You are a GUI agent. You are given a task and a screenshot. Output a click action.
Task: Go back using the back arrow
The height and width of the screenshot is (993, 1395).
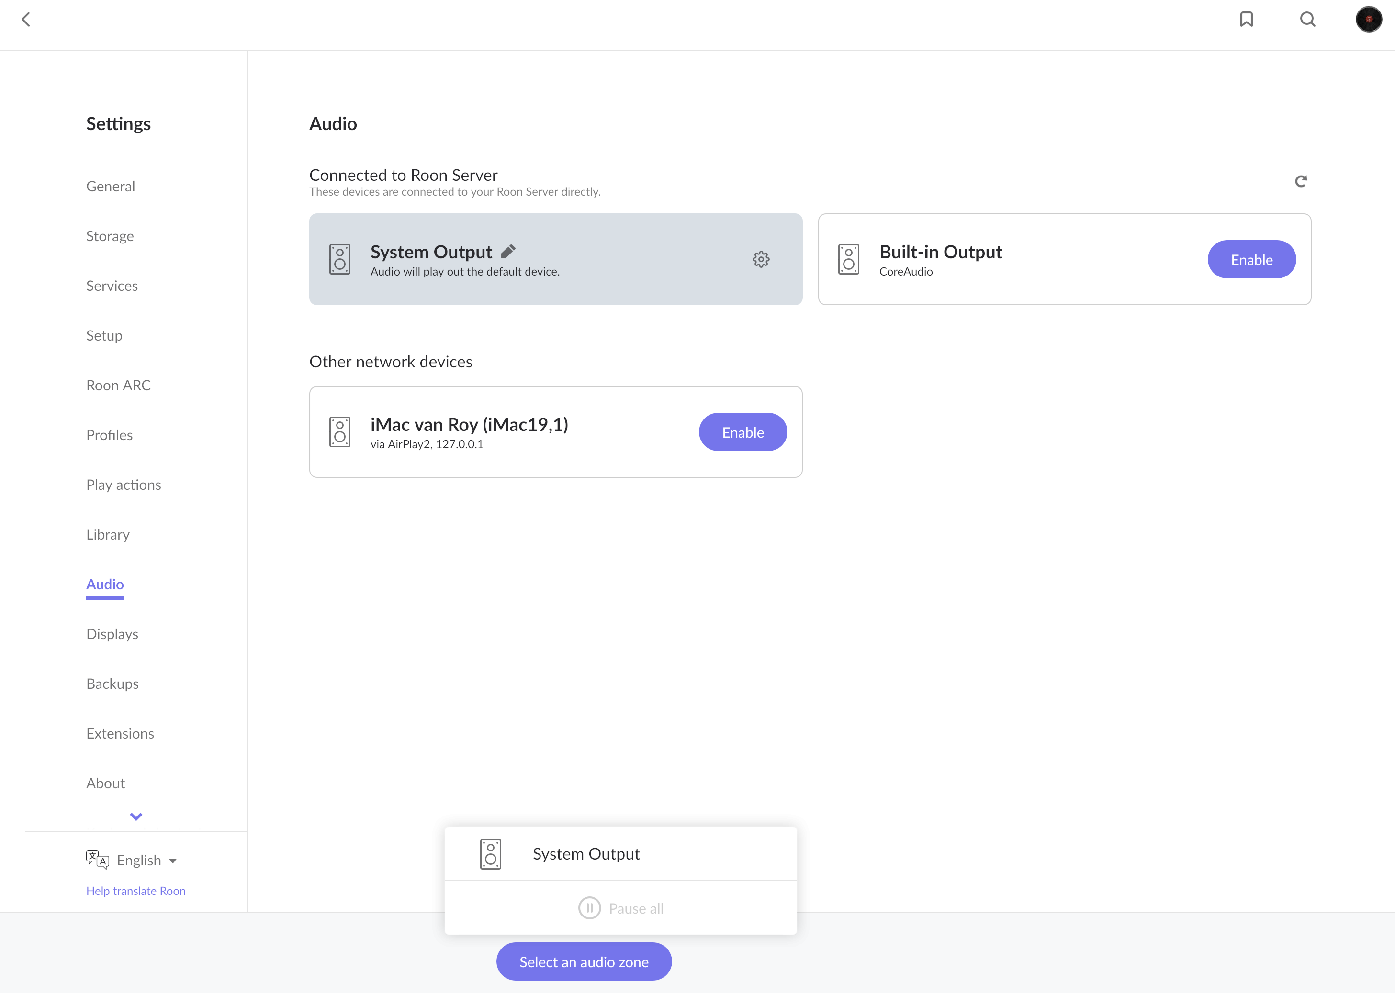click(x=26, y=20)
